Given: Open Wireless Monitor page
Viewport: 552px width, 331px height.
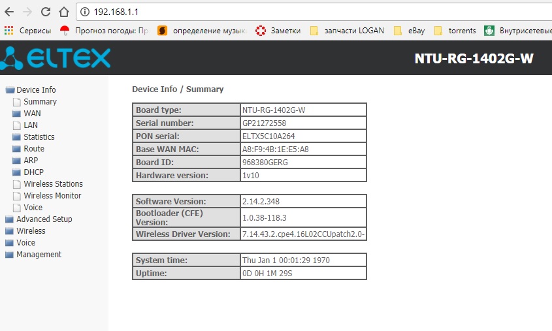Looking at the screenshot, I should point(52,196).
